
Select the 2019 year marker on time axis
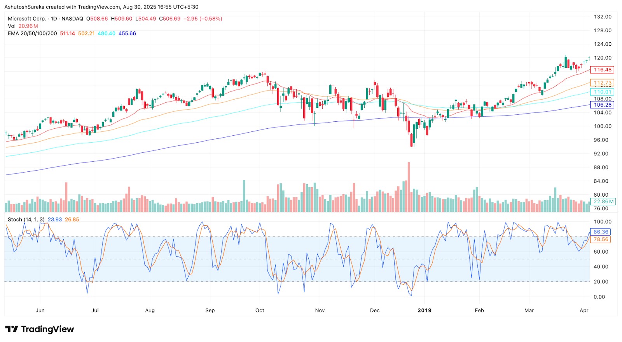pos(425,311)
